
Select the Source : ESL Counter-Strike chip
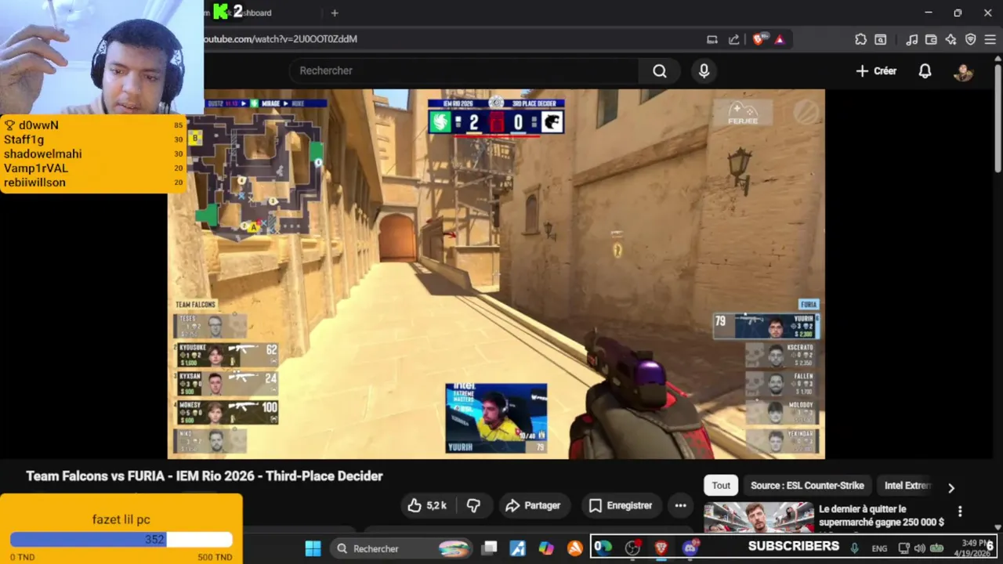(807, 486)
